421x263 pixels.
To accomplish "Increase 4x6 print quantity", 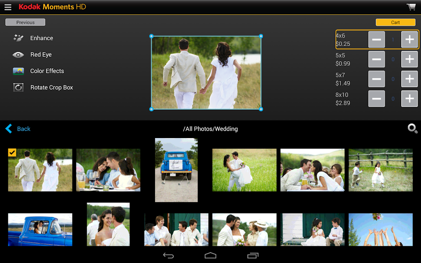I will point(409,39).
